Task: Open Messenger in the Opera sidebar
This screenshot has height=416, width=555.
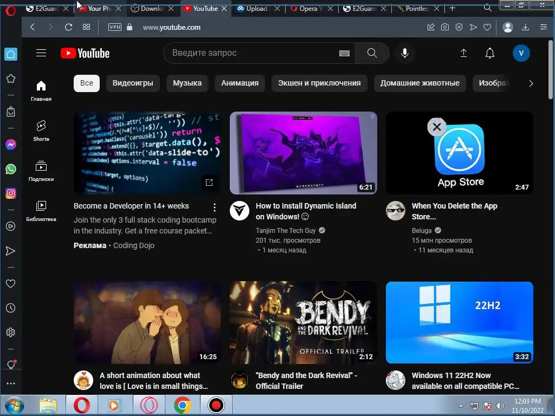Action: (11, 145)
